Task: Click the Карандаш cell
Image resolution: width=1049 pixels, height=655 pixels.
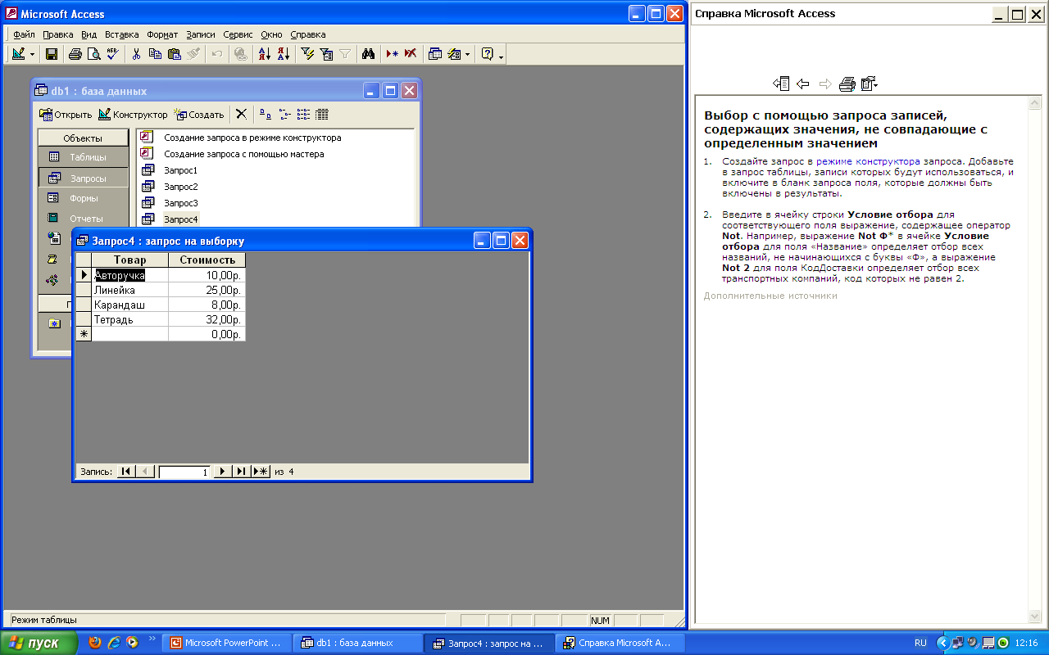Action: tap(129, 305)
